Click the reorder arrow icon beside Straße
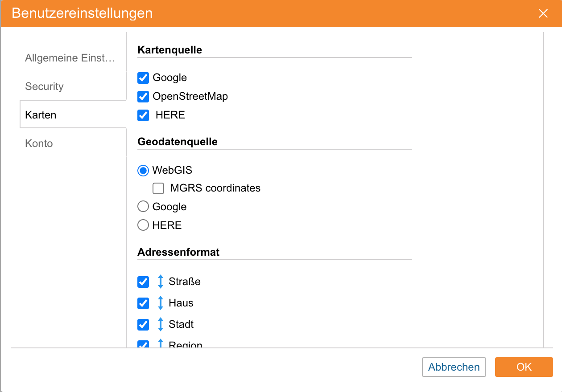The width and height of the screenshot is (562, 392). 161,282
